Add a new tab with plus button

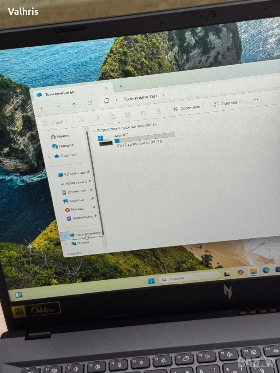[121, 87]
